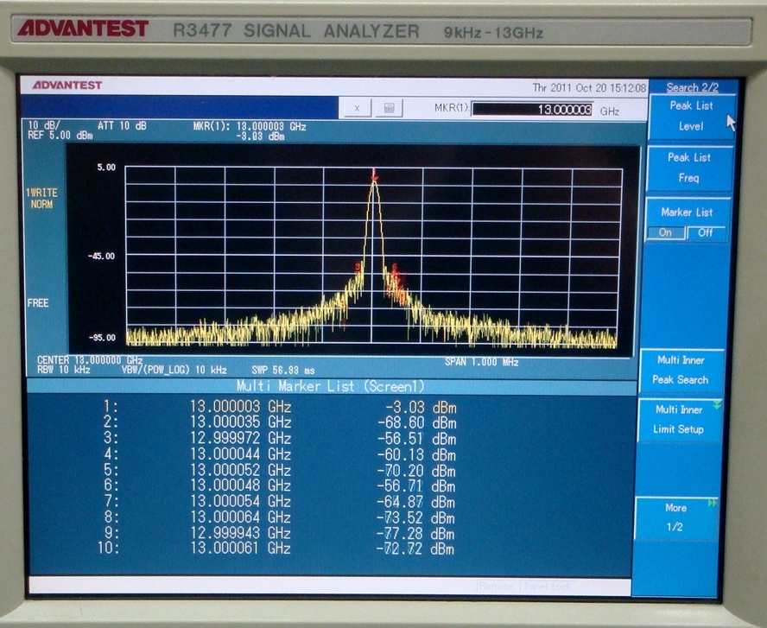Image resolution: width=767 pixels, height=628 pixels.
Task: Select marker 10 frequency 13.000061 GHz
Action: pyautogui.click(x=241, y=548)
